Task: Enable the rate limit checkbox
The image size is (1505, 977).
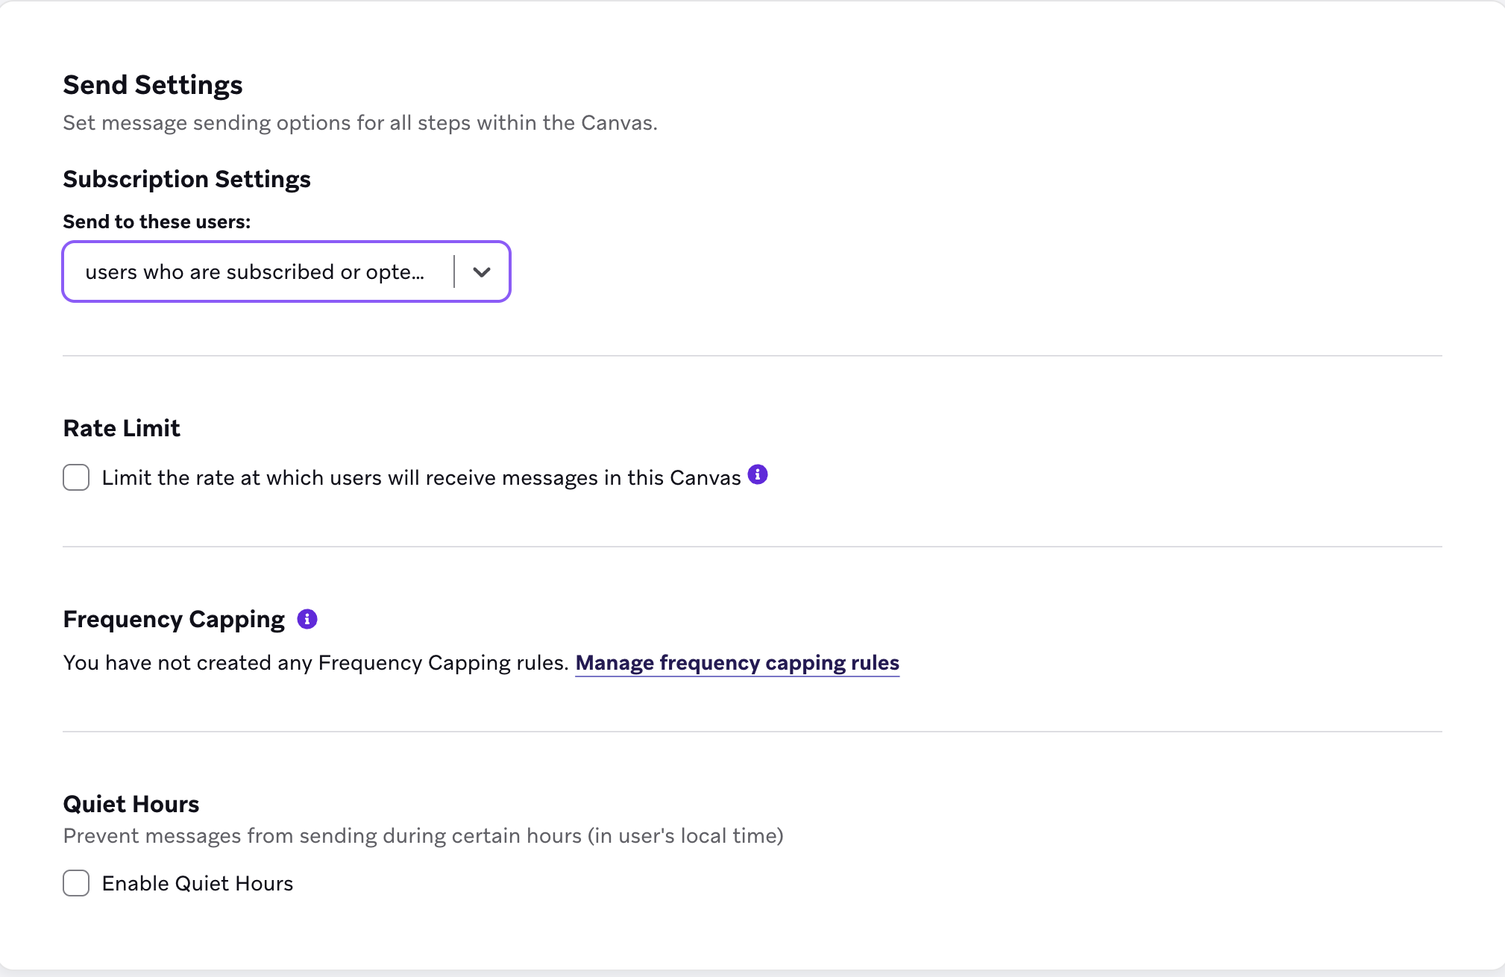Action: (76, 477)
